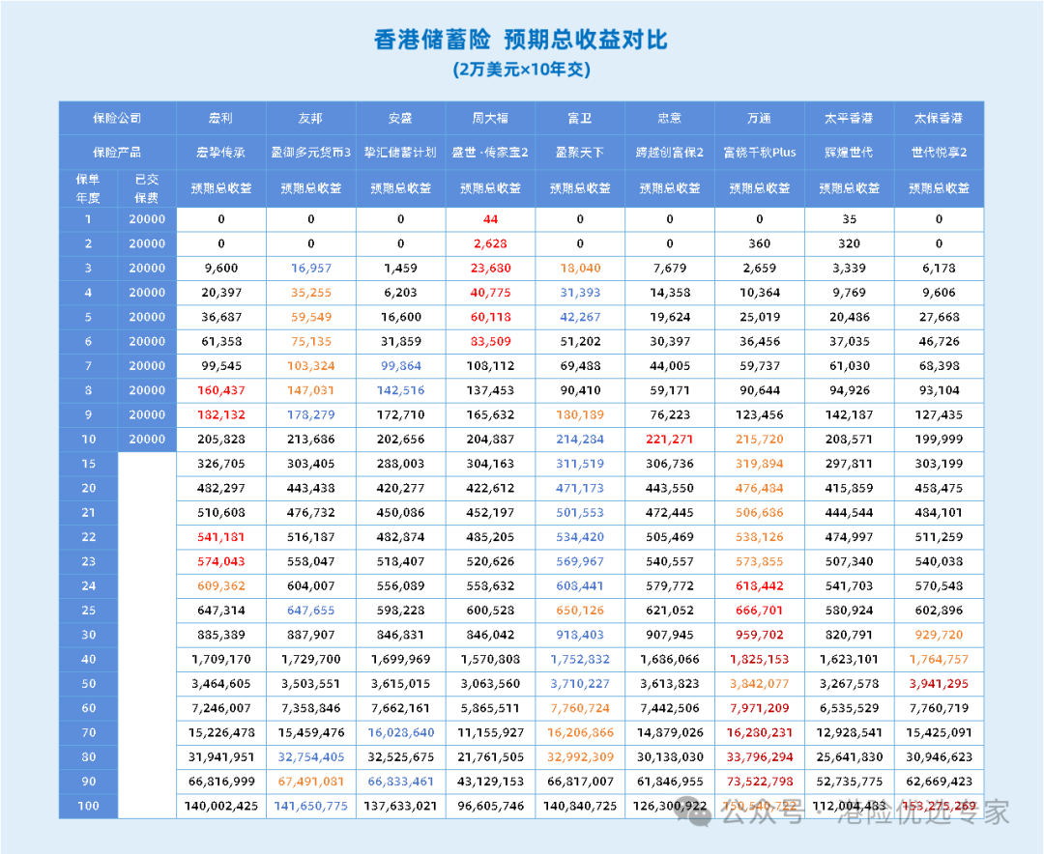Select product name 世代悦享2
The width and height of the screenshot is (1044, 854).
pyautogui.click(x=939, y=152)
